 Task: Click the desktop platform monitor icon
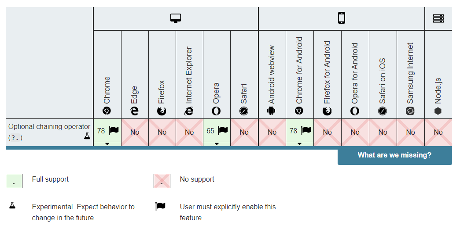pos(176,18)
